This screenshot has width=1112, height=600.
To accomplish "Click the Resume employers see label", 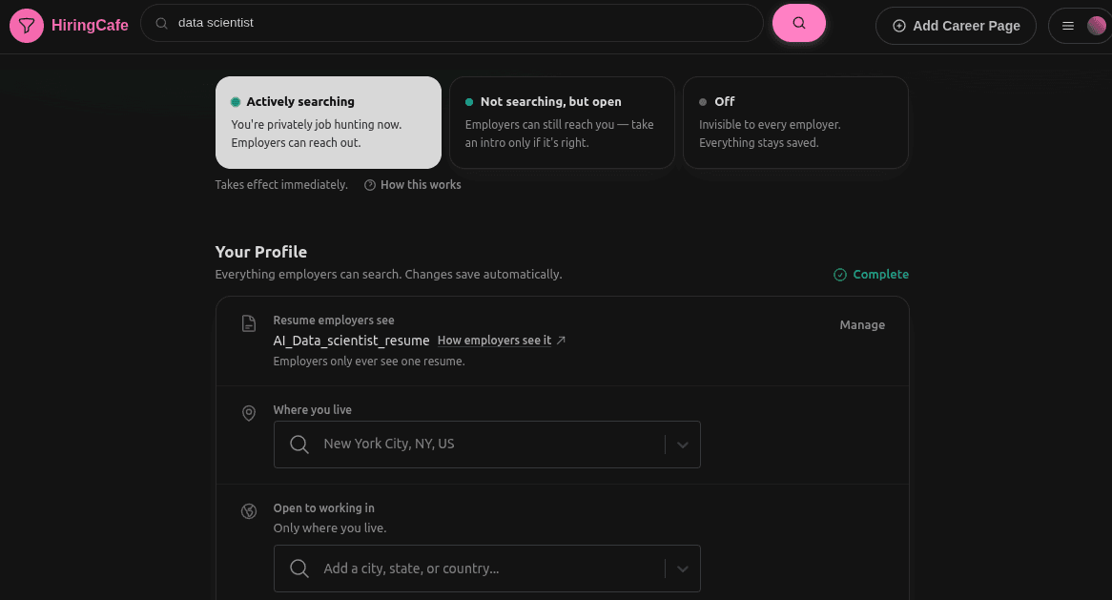I will coord(334,320).
